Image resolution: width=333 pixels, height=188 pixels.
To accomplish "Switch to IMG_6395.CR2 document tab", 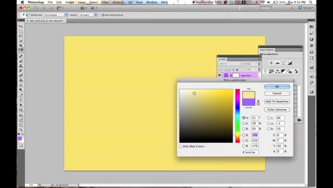I will [46, 21].
